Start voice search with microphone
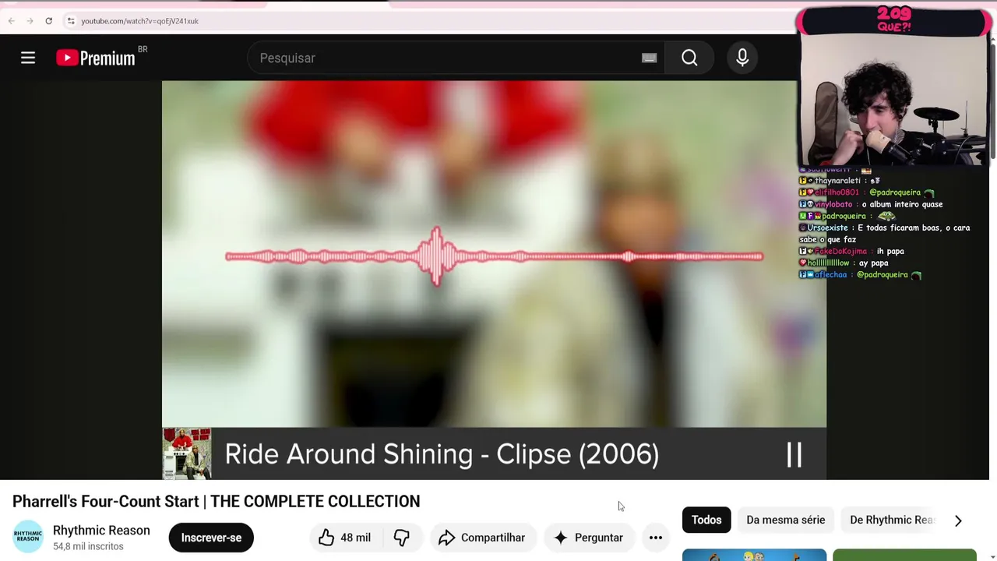Screen dimensions: 997x561 [x=742, y=58]
